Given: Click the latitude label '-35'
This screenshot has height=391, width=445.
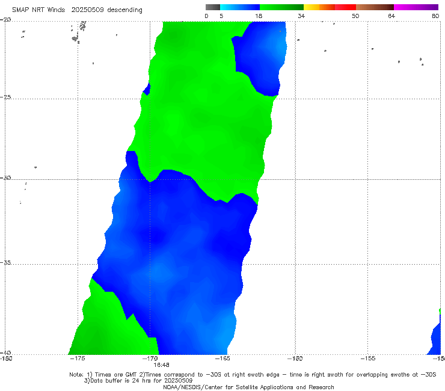Looking at the screenshot, I should pyautogui.click(x=5, y=262).
